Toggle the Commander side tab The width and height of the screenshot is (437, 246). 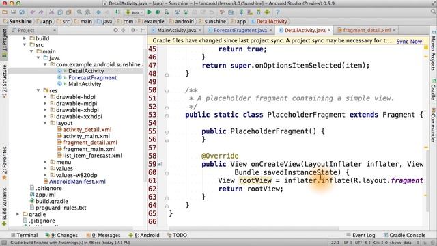coord(433,126)
